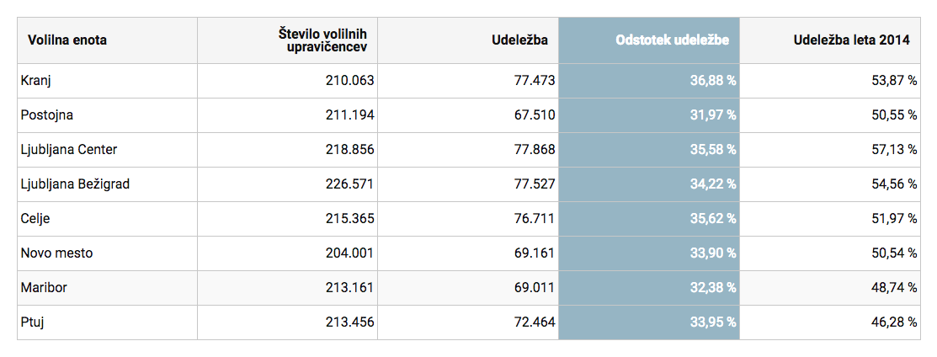This screenshot has width=937, height=357.
Task: Select the Odstotek udeležbe column header
Action: [672, 40]
